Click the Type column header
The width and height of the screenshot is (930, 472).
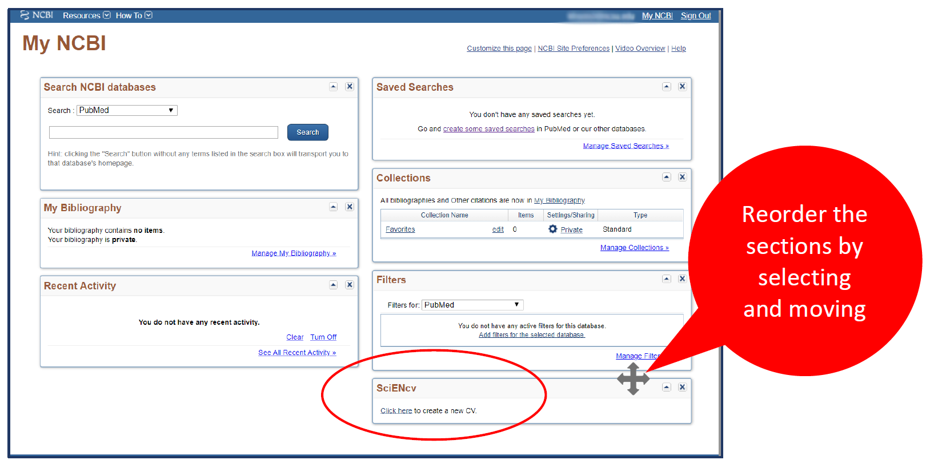tap(640, 215)
